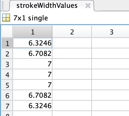Select row header 1
Screen dimensions: 129x116
[x=7, y=43]
